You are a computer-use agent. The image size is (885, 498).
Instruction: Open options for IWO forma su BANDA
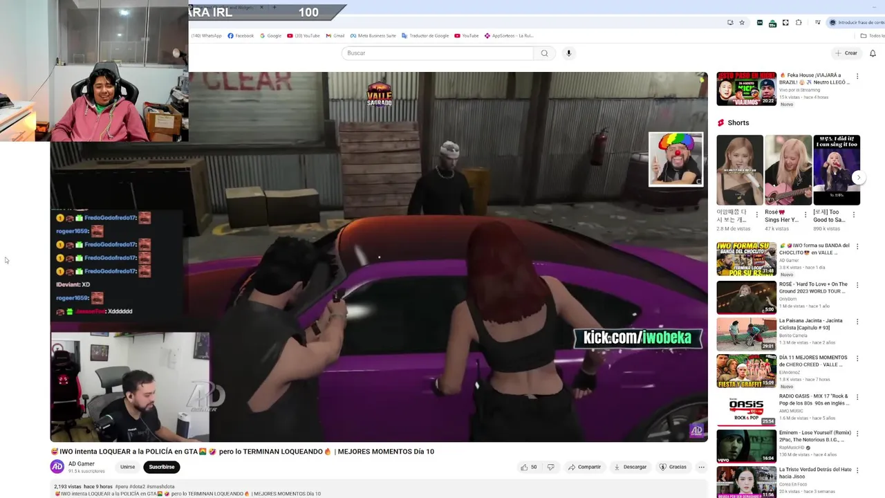pos(857,247)
